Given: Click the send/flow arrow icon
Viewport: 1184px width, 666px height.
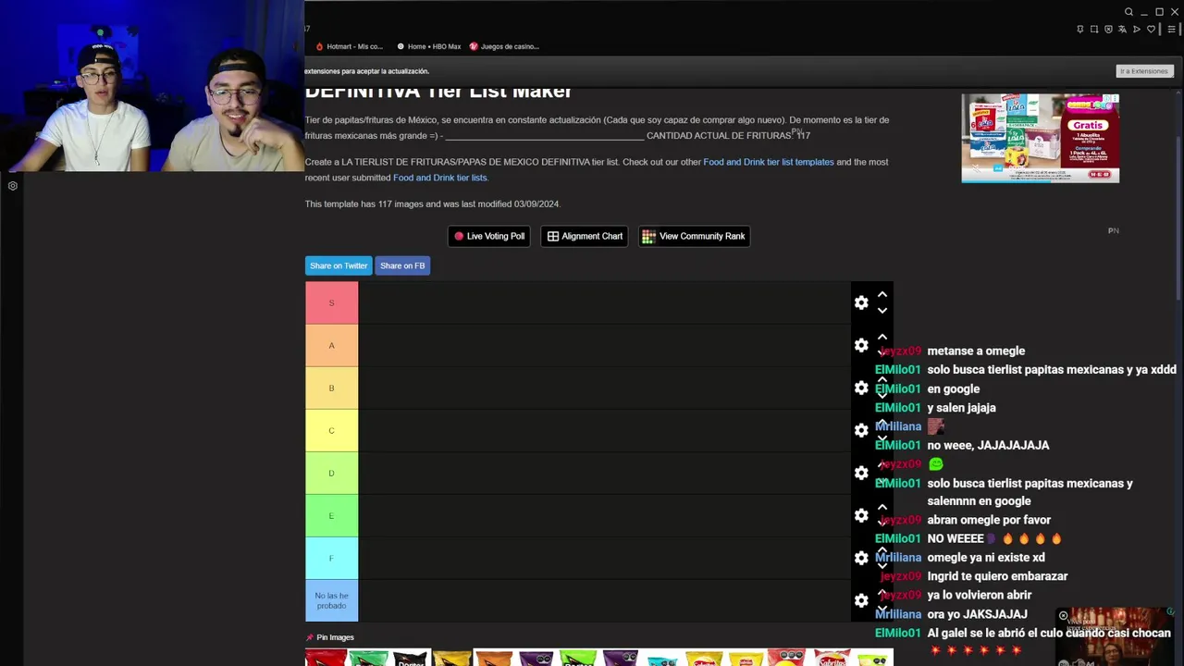Looking at the screenshot, I should pyautogui.click(x=1137, y=30).
